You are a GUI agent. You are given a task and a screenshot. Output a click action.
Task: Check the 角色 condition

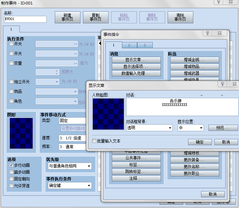pos(11,101)
